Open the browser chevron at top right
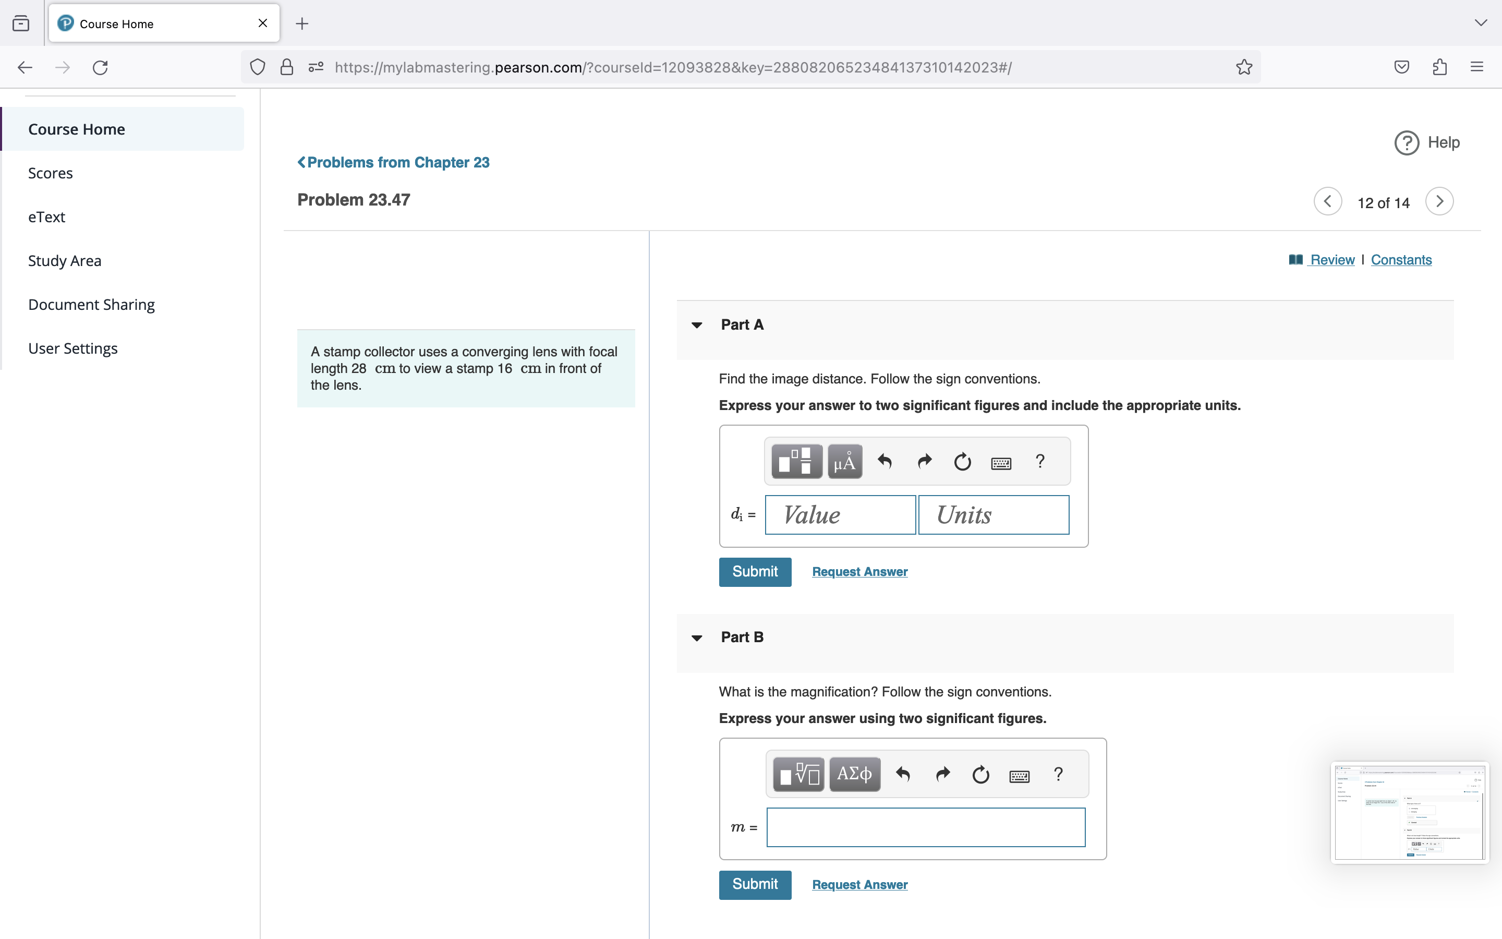Viewport: 1502px width, 939px height. click(x=1481, y=23)
